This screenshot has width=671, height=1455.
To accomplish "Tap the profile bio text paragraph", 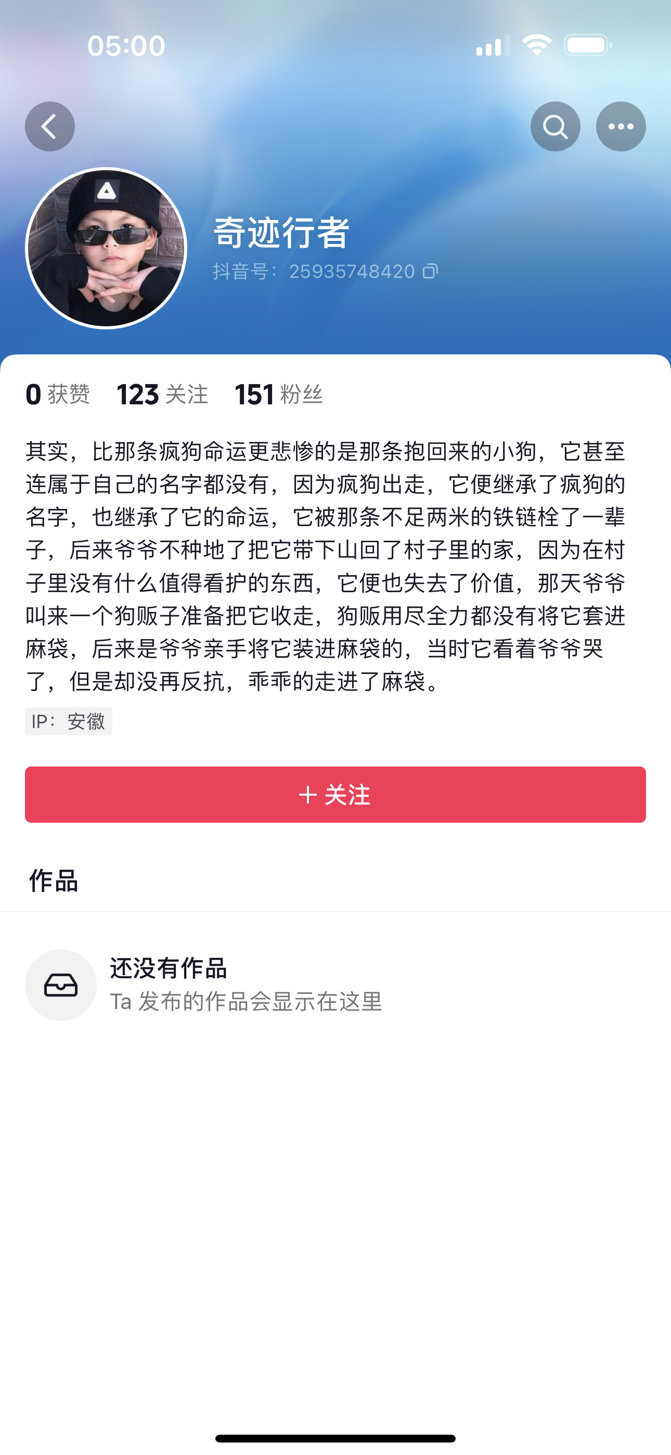I will (x=325, y=566).
